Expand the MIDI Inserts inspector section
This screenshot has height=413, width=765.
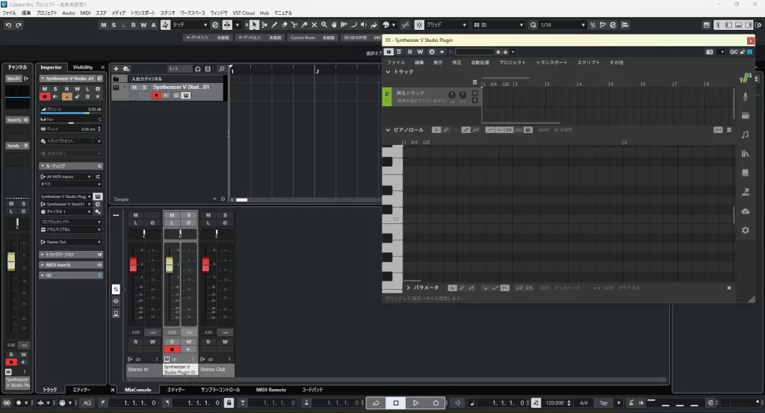point(71,265)
